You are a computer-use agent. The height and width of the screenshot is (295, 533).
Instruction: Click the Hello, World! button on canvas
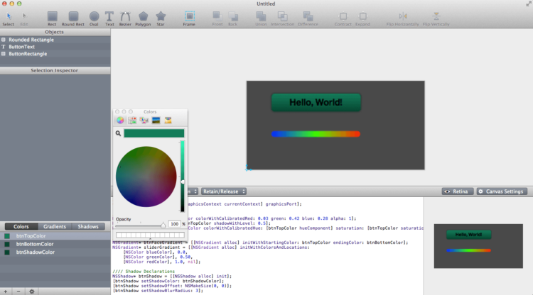click(x=316, y=102)
